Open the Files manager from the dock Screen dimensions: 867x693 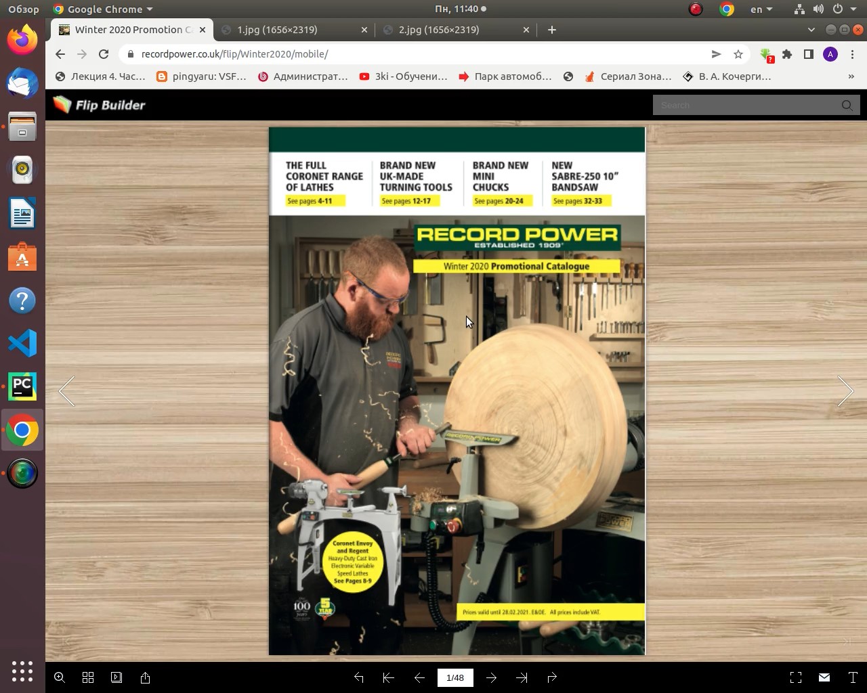tap(22, 127)
